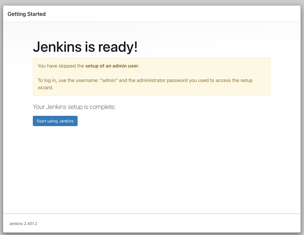Click the "Jenkins is ready!" heading
304x235 pixels.
(x=85, y=47)
